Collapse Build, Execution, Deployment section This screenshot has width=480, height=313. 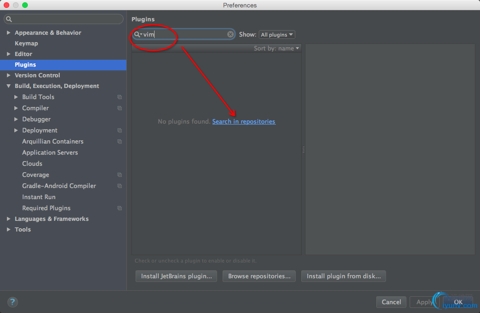pyautogui.click(x=9, y=86)
